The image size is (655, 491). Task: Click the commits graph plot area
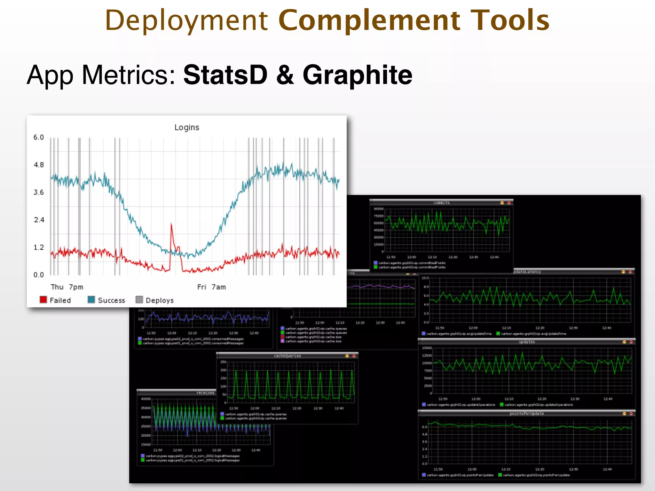coord(447,230)
